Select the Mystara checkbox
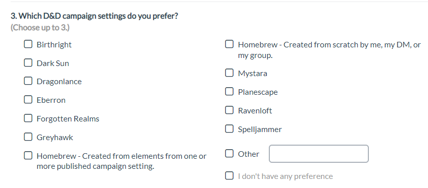This screenshot has width=428, height=188. click(229, 73)
